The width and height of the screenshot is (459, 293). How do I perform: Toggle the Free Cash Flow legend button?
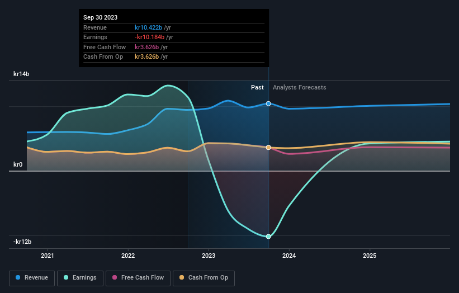[138, 278]
